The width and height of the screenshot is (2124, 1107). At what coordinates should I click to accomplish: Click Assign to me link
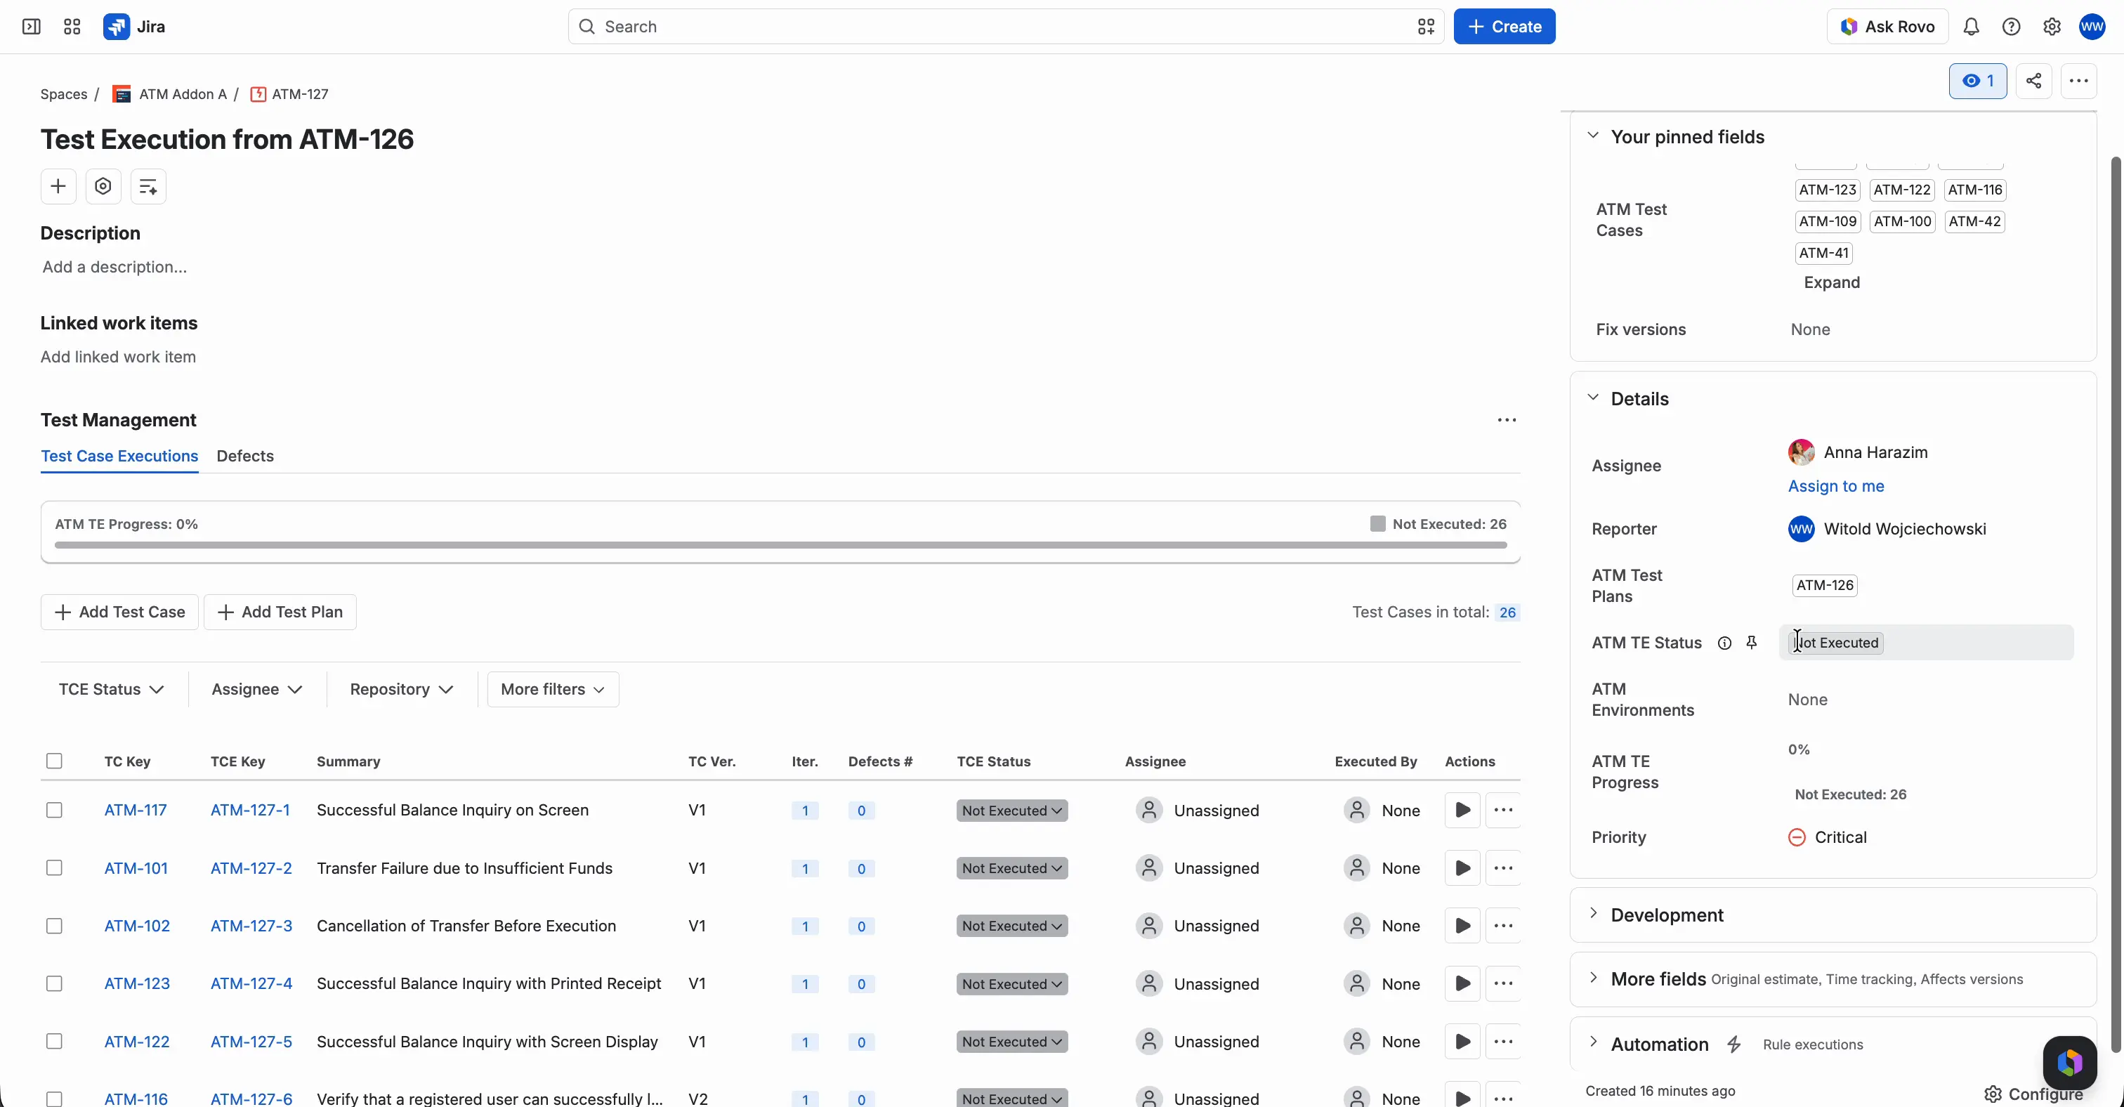coord(1835,486)
